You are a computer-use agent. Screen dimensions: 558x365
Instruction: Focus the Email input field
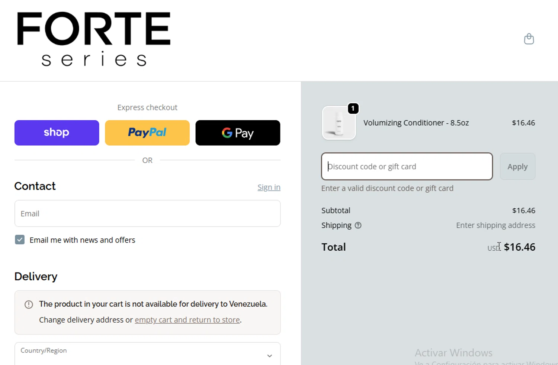(147, 214)
